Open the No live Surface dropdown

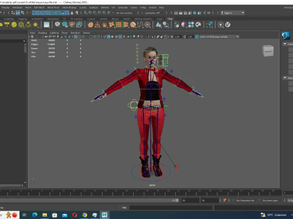[125, 13]
